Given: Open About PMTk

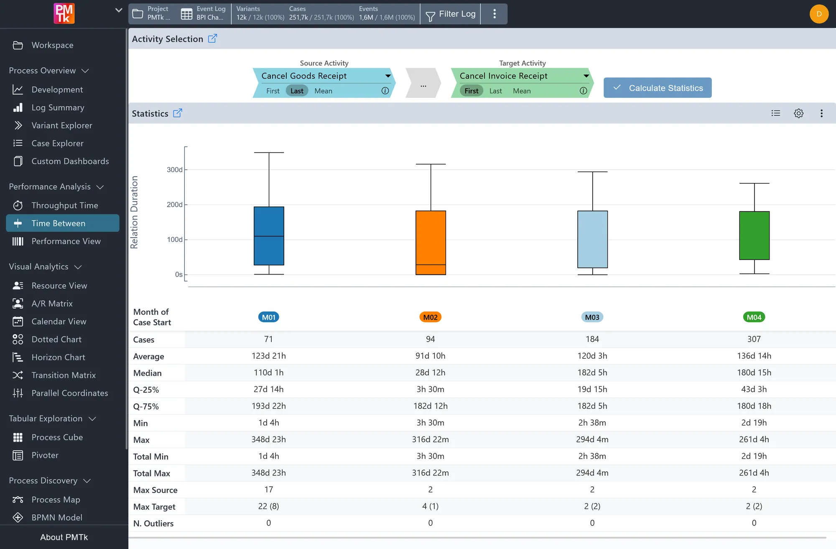Looking at the screenshot, I should coord(64,537).
